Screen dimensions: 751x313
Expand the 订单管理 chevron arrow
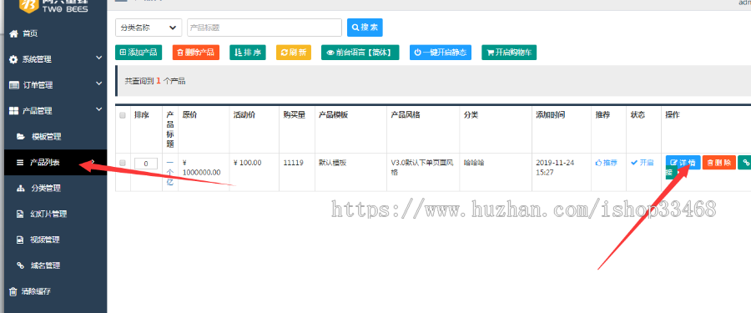click(x=99, y=83)
